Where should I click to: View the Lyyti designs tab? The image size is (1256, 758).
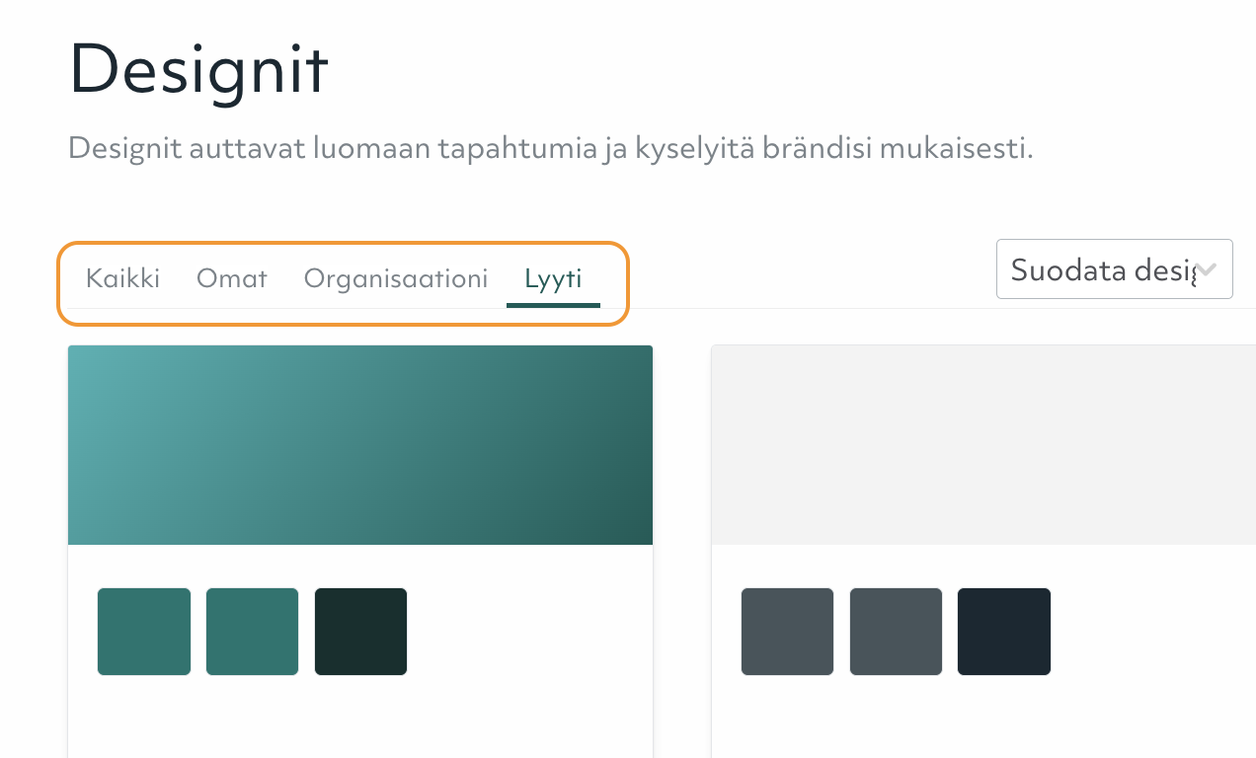coord(553,278)
